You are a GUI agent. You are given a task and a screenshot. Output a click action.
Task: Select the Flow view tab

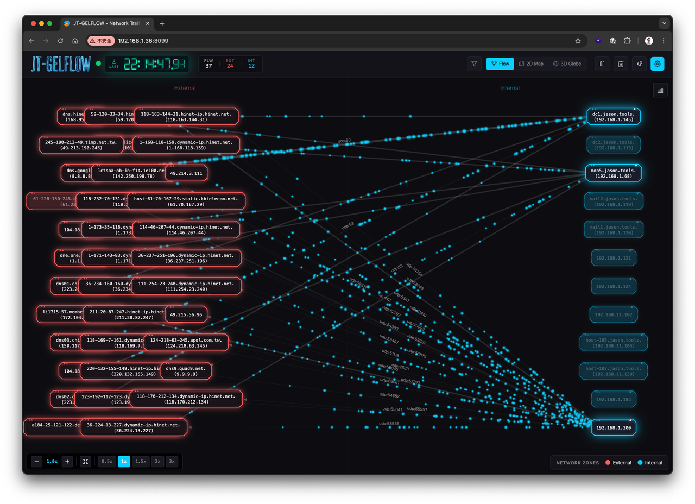click(500, 64)
